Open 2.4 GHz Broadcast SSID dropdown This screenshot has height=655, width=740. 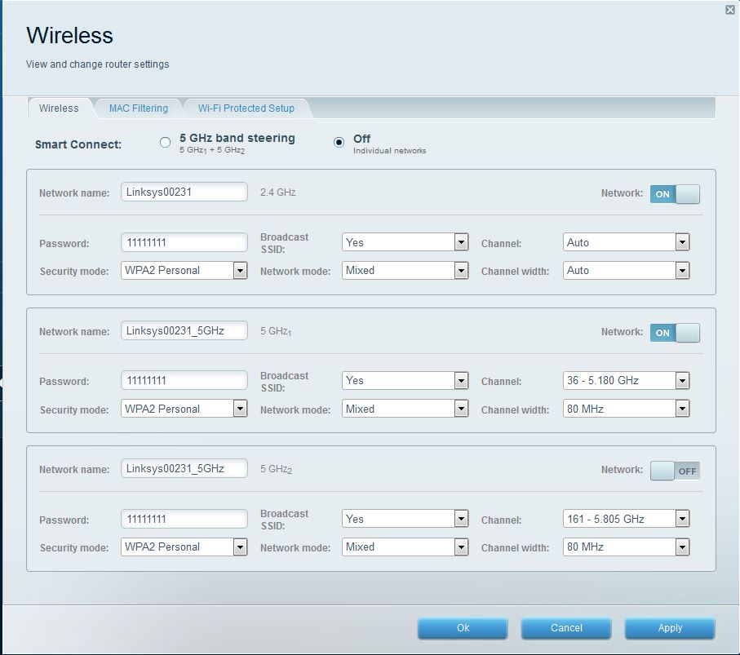[x=405, y=242]
